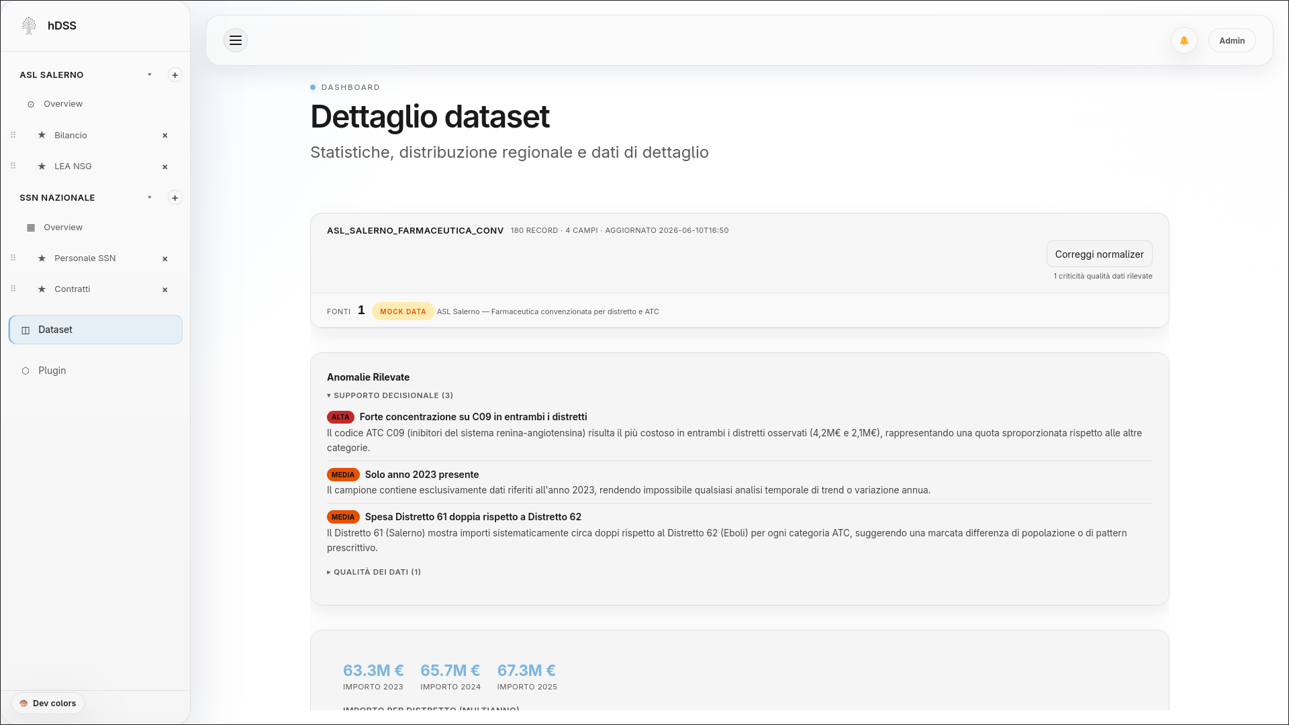1289x725 pixels.
Task: Click the Plugin hexagon icon
Action: pos(26,371)
